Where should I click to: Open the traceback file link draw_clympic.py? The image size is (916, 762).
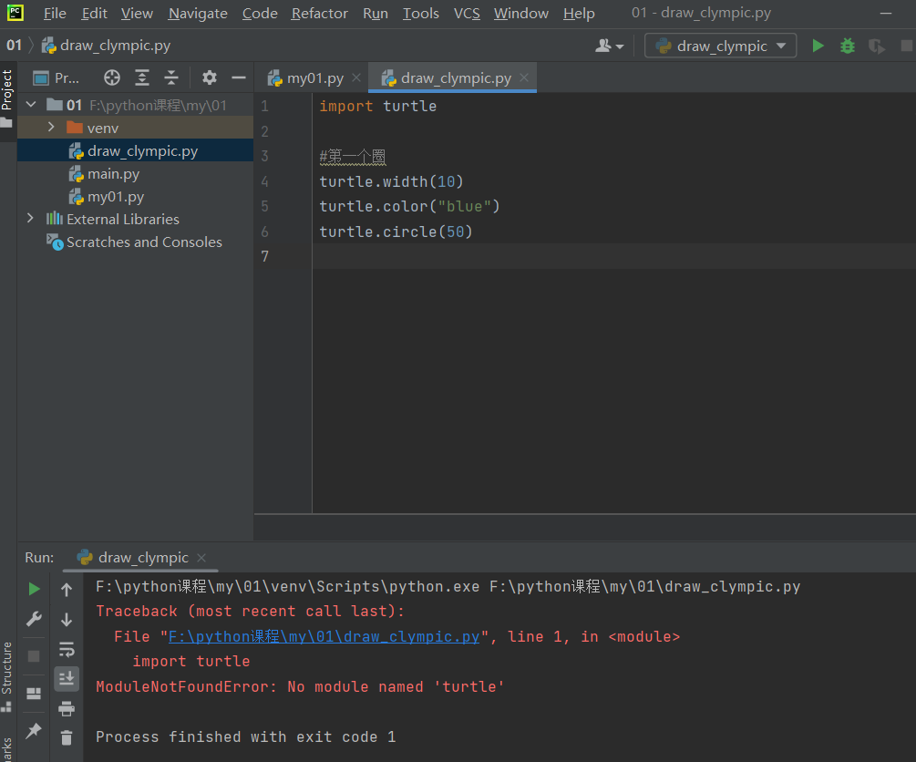tap(324, 636)
